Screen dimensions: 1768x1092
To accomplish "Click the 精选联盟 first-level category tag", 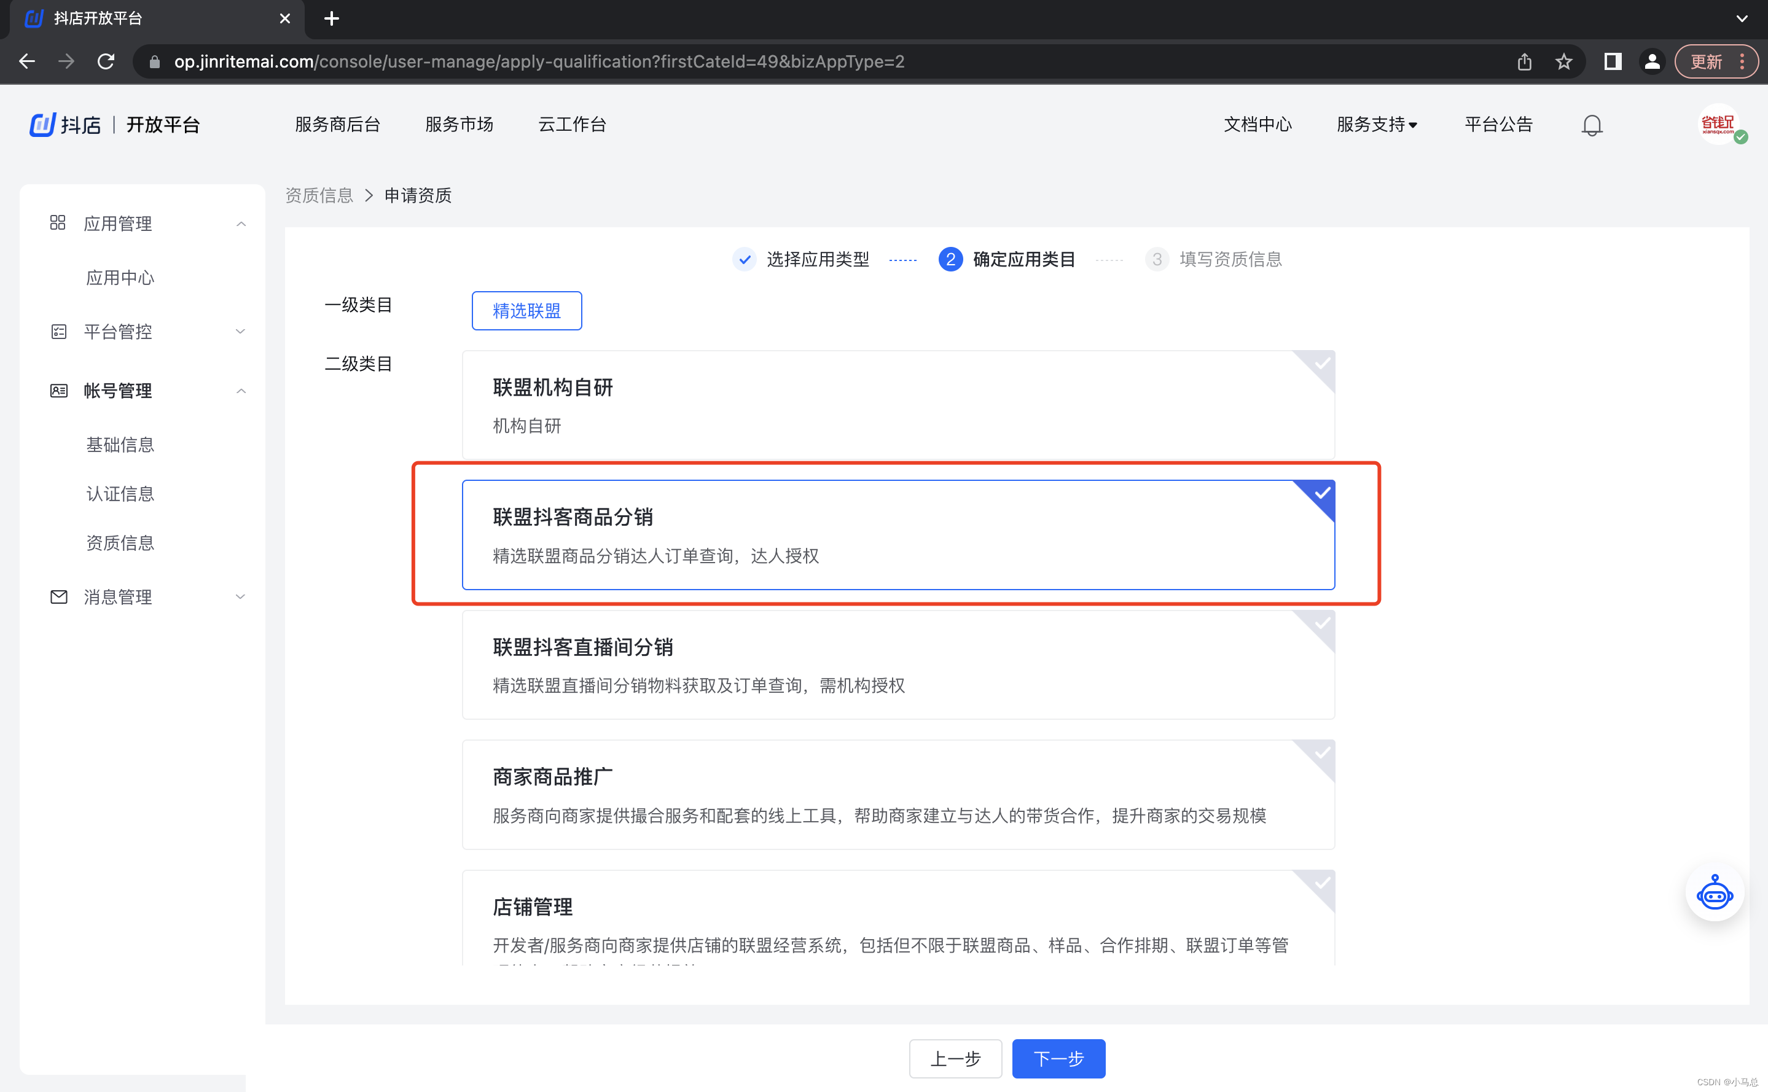I will point(526,311).
